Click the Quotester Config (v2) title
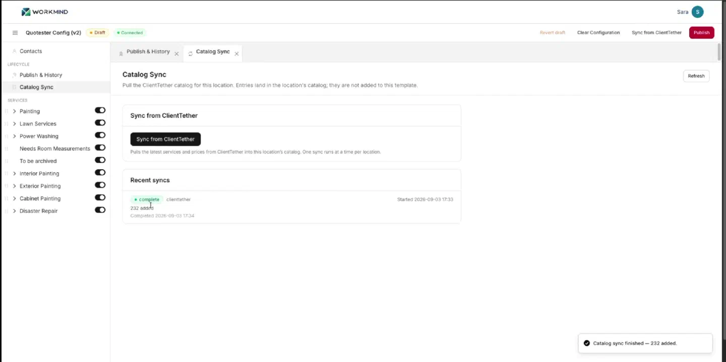This screenshot has width=726, height=362. point(53,33)
